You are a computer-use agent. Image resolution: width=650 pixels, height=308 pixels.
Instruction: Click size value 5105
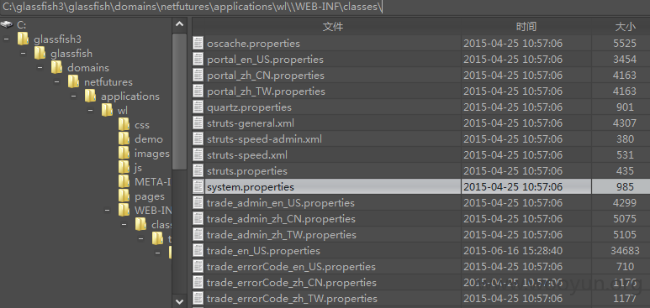(625, 235)
